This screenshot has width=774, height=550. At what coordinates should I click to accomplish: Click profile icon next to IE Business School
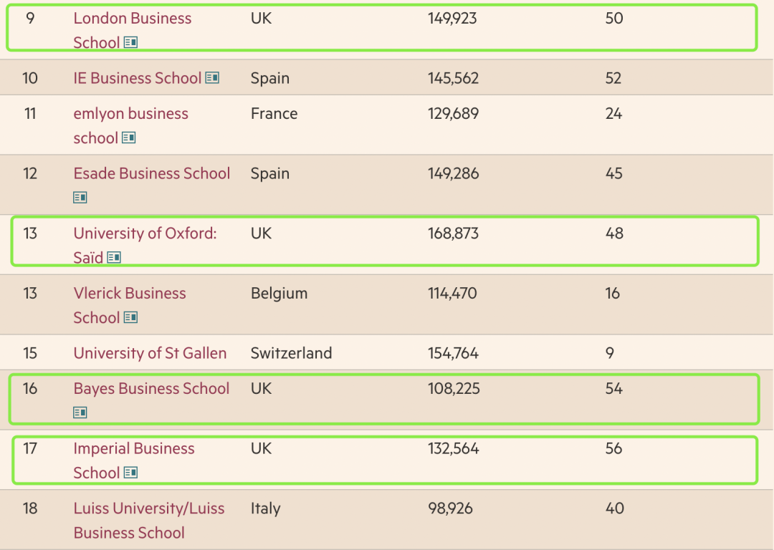[212, 78]
